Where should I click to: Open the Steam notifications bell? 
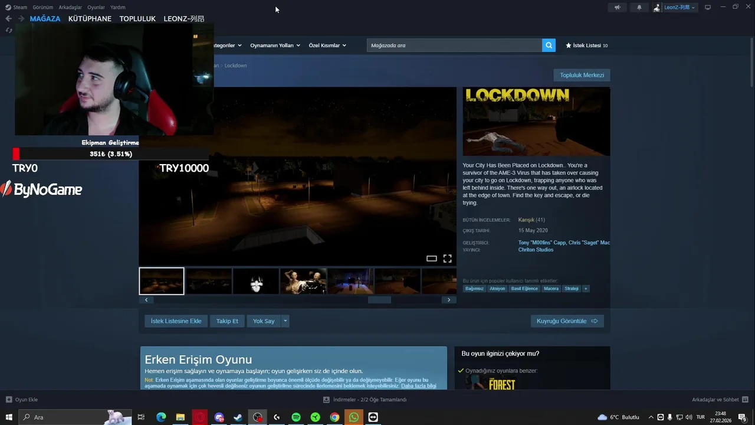pyautogui.click(x=639, y=7)
